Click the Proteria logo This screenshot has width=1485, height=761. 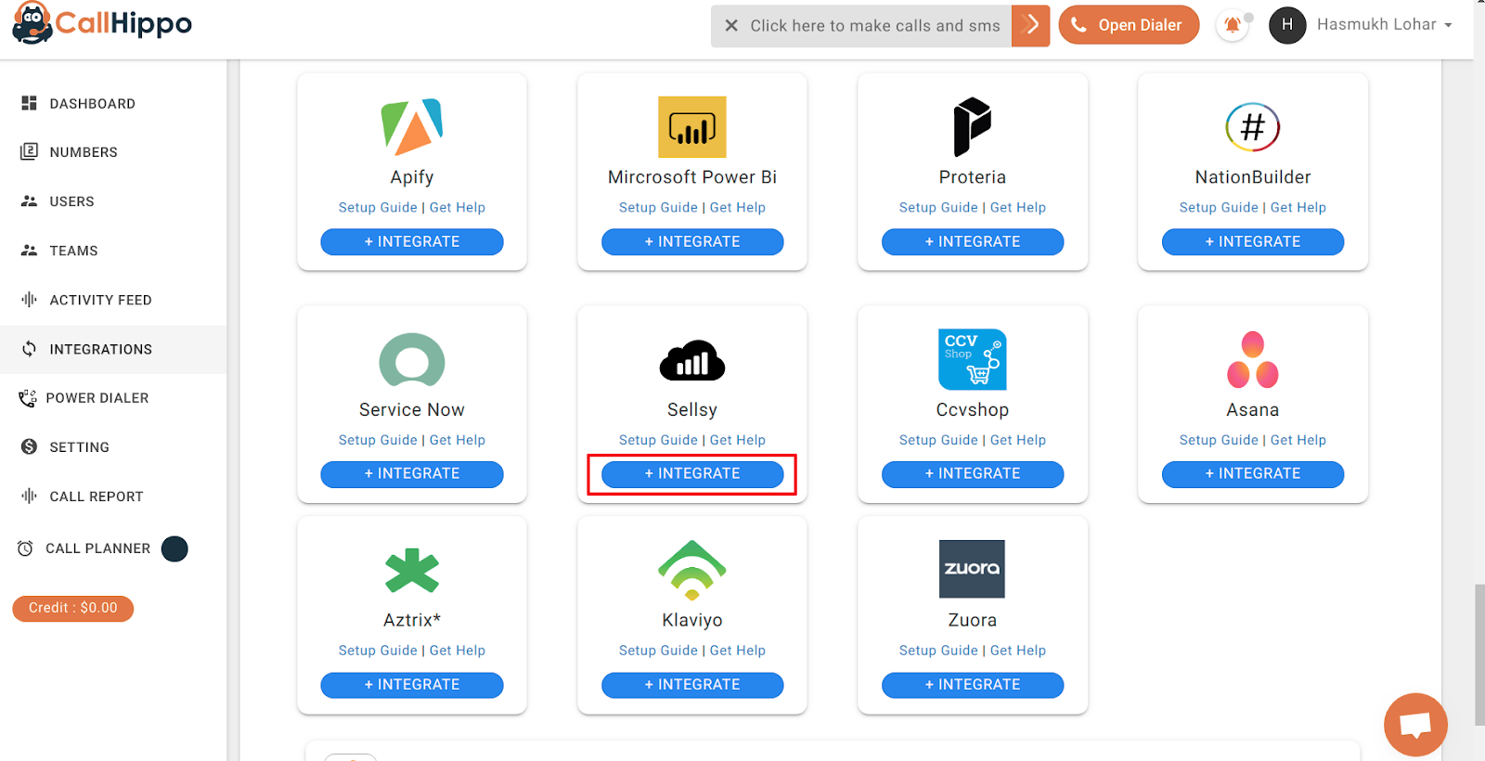(973, 126)
